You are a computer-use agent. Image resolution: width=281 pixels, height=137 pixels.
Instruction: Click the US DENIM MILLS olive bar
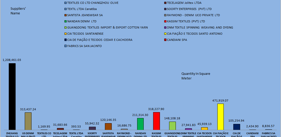(28, 121)
